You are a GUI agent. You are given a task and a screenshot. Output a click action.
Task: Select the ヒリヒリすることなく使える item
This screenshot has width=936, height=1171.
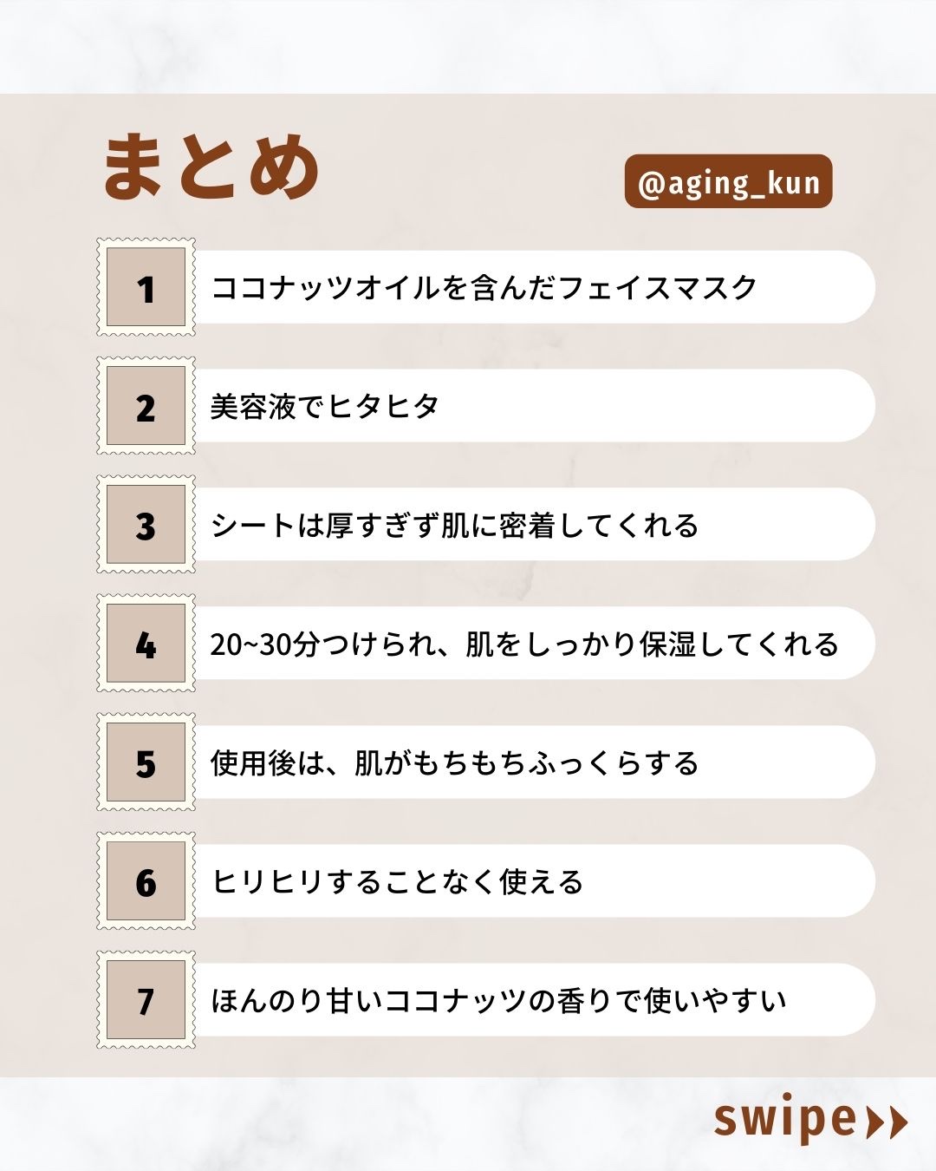[397, 881]
